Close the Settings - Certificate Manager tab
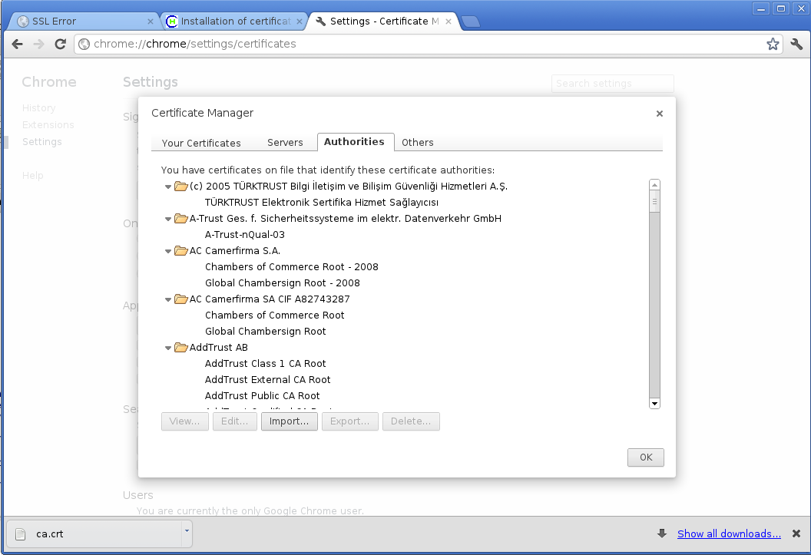Image resolution: width=811 pixels, height=555 pixels. point(449,21)
